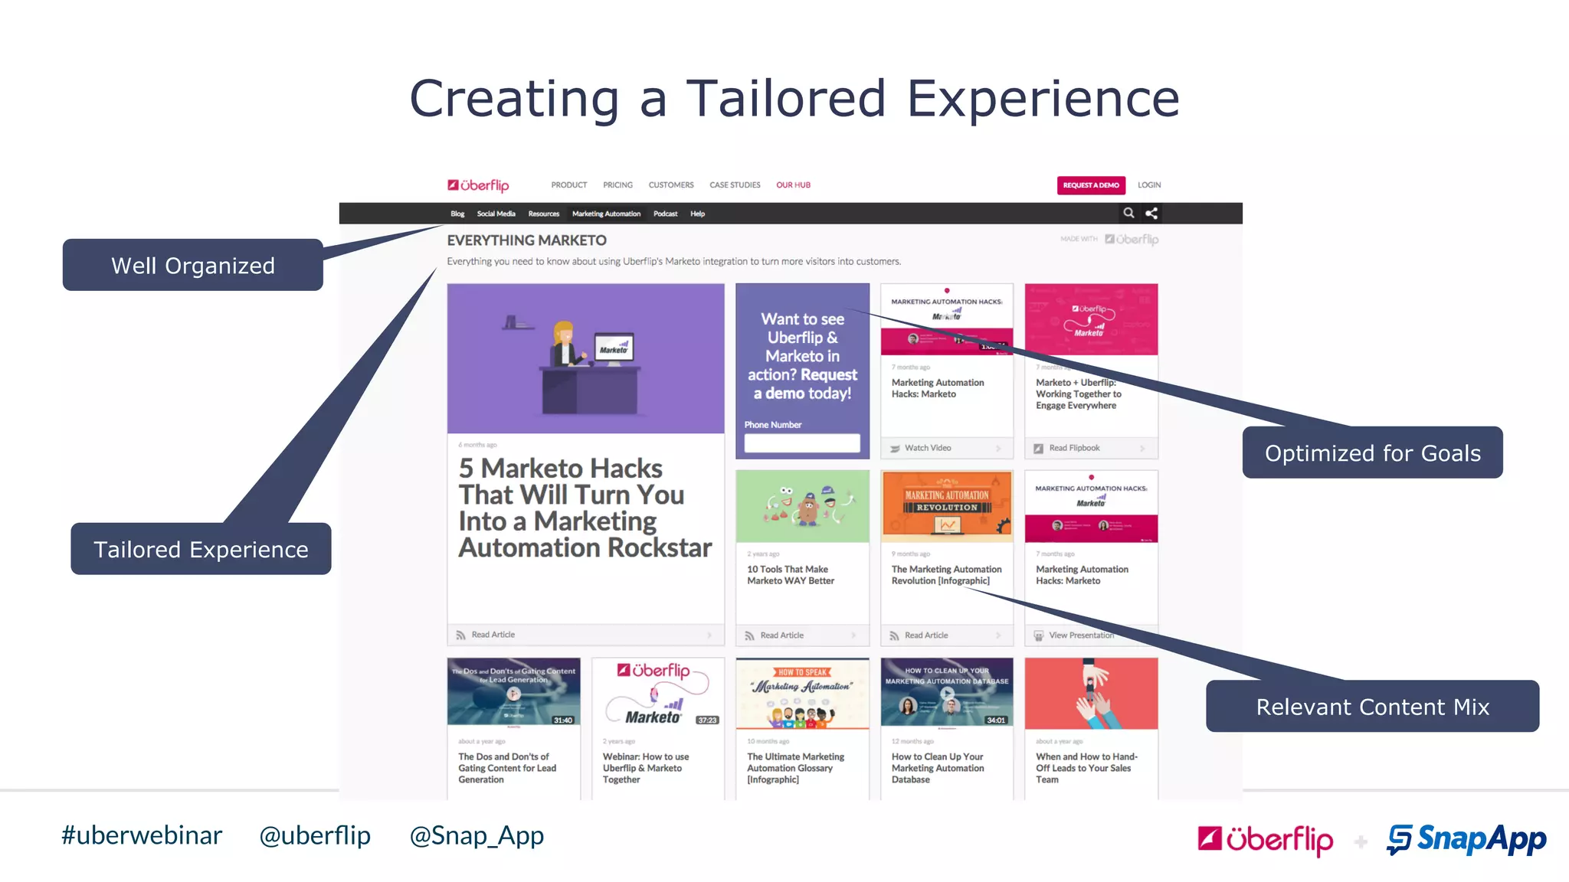Image resolution: width=1569 pixels, height=882 pixels.
Task: Click the arrow chevron on the Read Flipbook bar
Action: pyautogui.click(x=1142, y=449)
